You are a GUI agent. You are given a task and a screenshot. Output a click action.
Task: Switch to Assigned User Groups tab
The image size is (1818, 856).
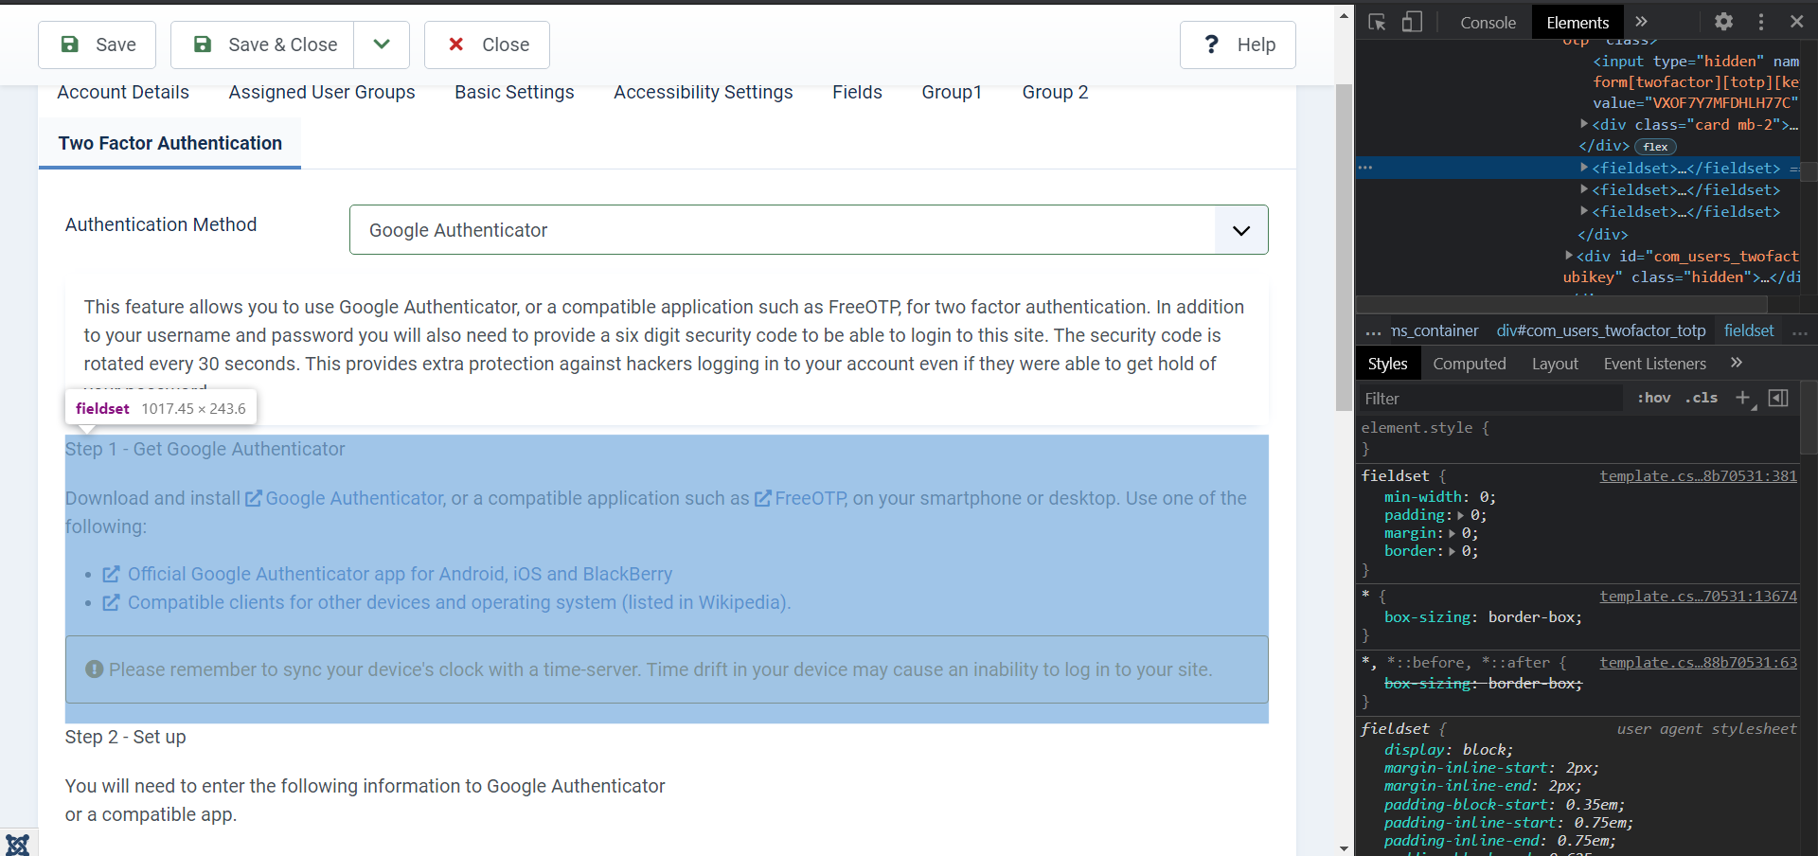[x=322, y=92]
